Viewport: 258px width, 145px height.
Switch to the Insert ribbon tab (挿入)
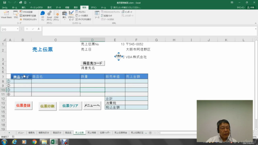coord(23,8)
